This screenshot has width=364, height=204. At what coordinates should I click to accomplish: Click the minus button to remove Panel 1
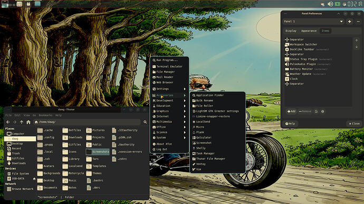pyautogui.click(x=358, y=22)
